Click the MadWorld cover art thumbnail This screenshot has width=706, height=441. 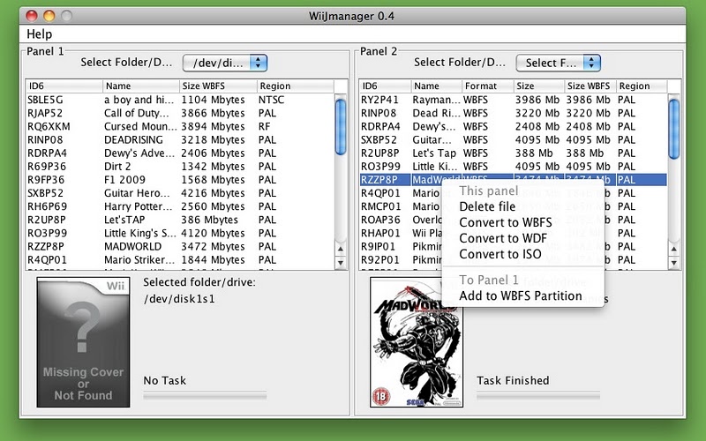(416, 341)
